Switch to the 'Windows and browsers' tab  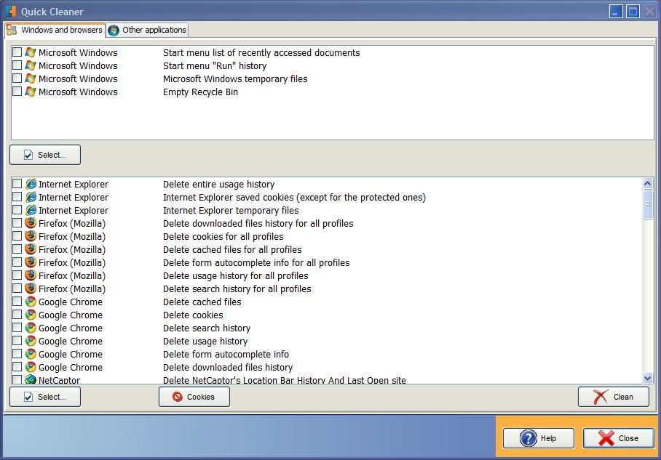point(55,30)
